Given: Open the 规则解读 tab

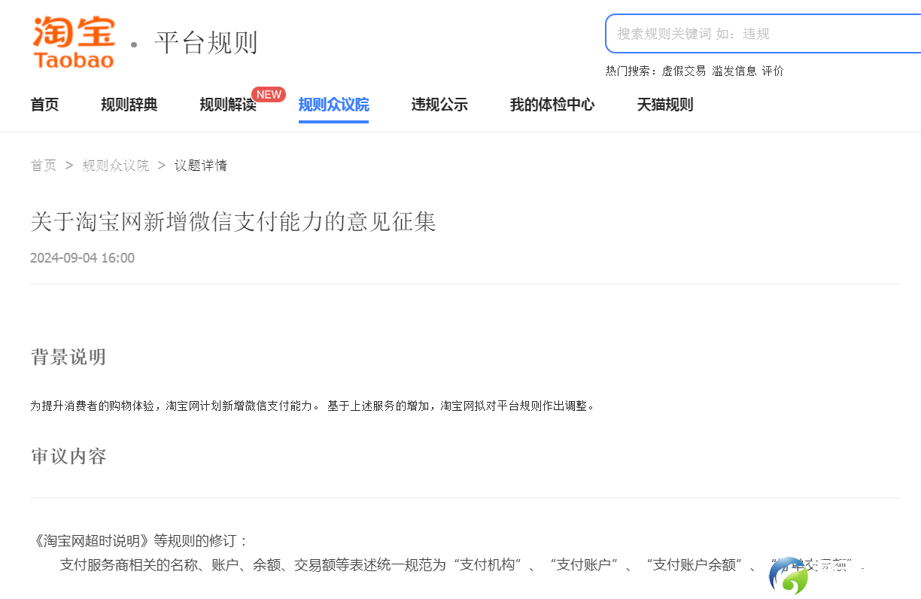Looking at the screenshot, I should [x=228, y=105].
